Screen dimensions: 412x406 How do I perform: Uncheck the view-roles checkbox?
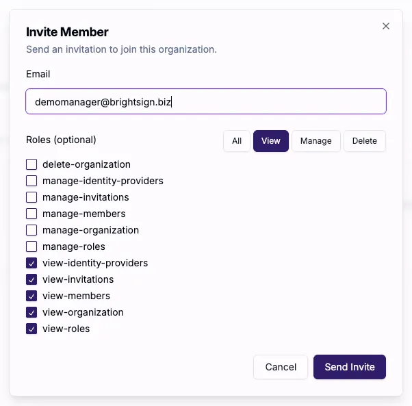click(31, 329)
